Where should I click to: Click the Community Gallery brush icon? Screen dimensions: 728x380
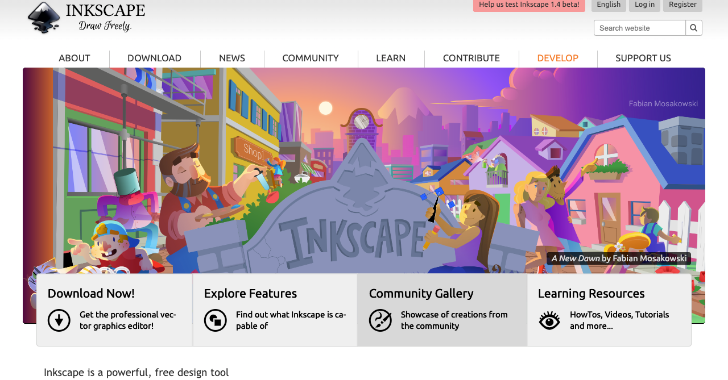pos(380,320)
